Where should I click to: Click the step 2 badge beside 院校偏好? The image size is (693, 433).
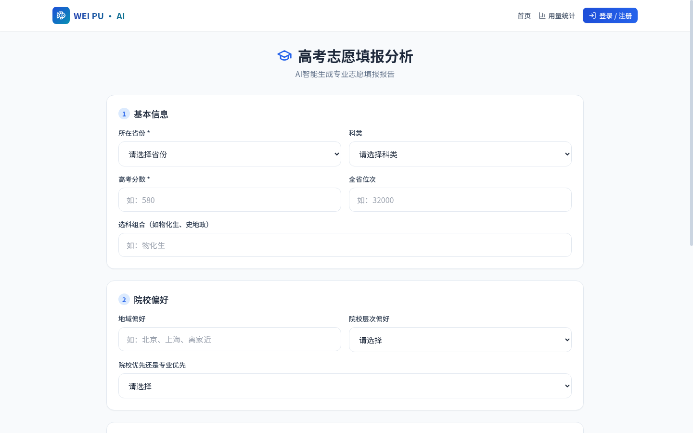pyautogui.click(x=124, y=299)
